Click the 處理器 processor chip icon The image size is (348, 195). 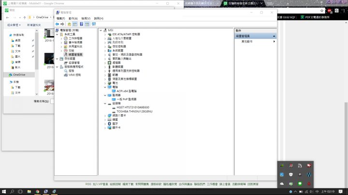109,63
